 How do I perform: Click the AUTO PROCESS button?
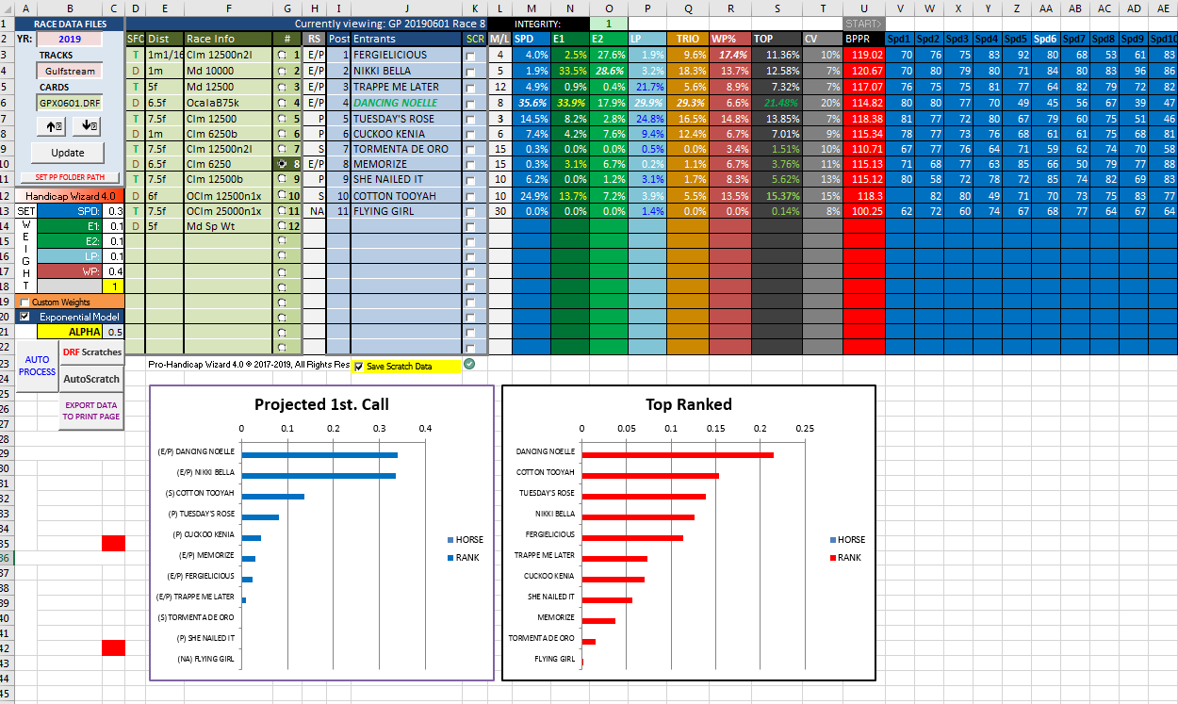pos(37,366)
